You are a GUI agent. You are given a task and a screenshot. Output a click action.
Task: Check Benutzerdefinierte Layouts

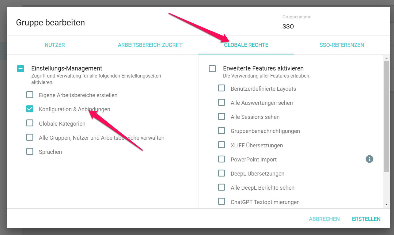pos(222,88)
